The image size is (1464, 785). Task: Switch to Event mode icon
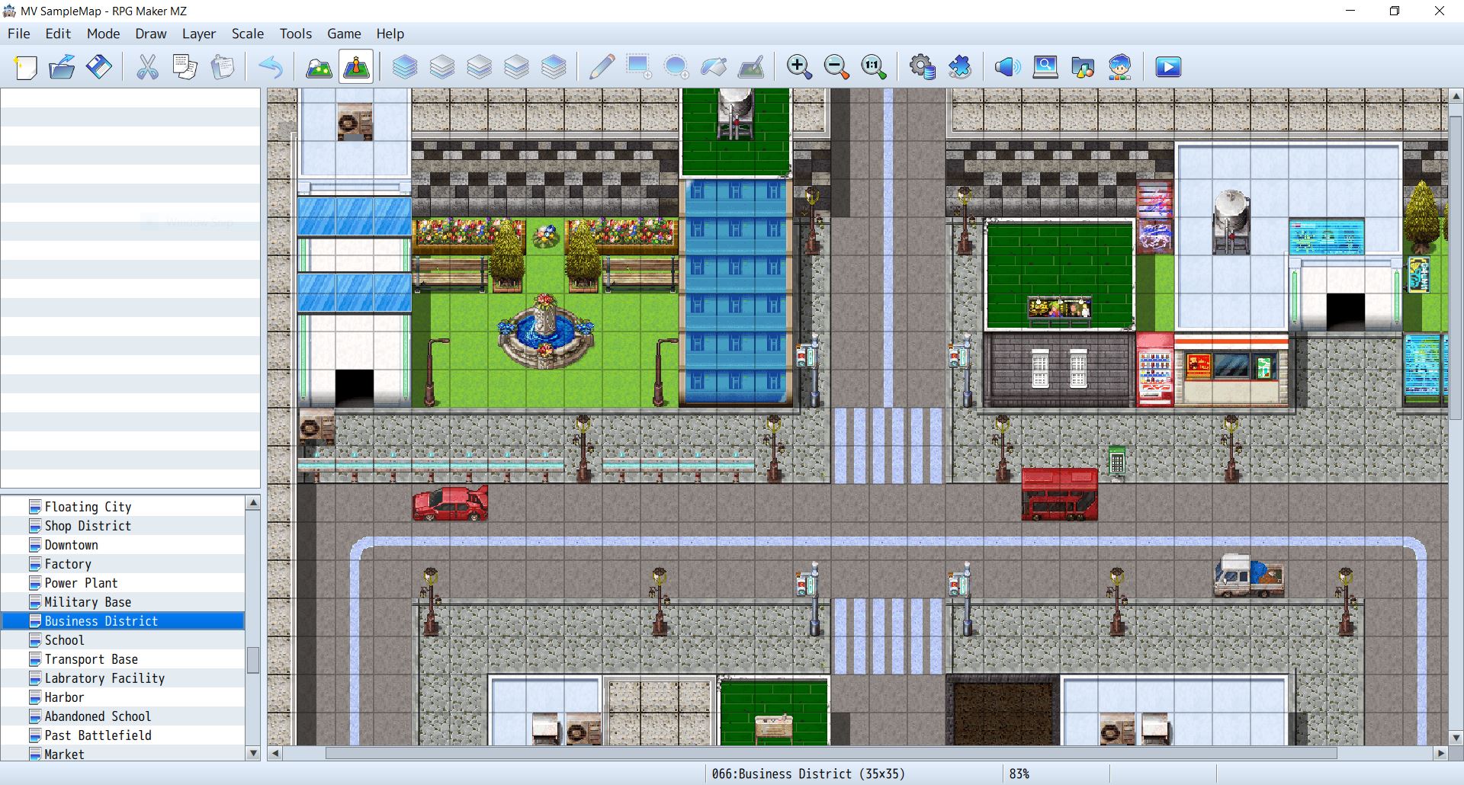(x=356, y=67)
